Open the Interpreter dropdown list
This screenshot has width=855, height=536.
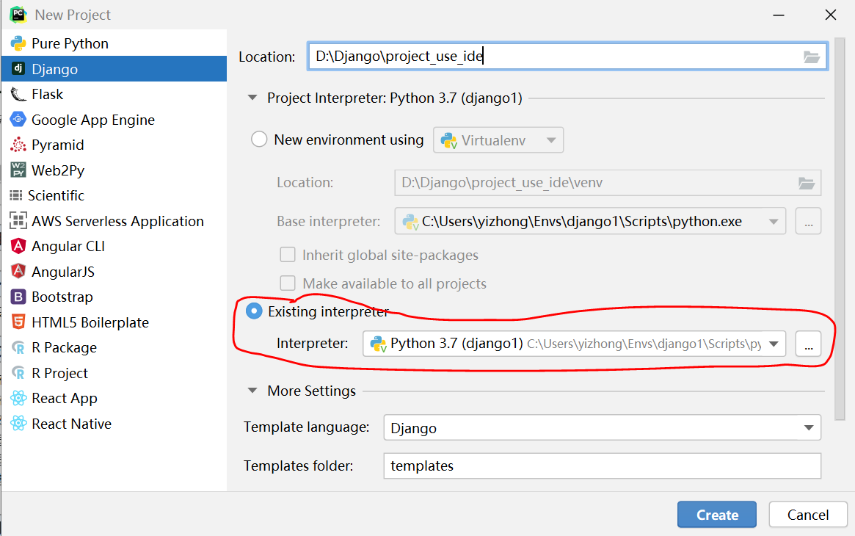[774, 344]
